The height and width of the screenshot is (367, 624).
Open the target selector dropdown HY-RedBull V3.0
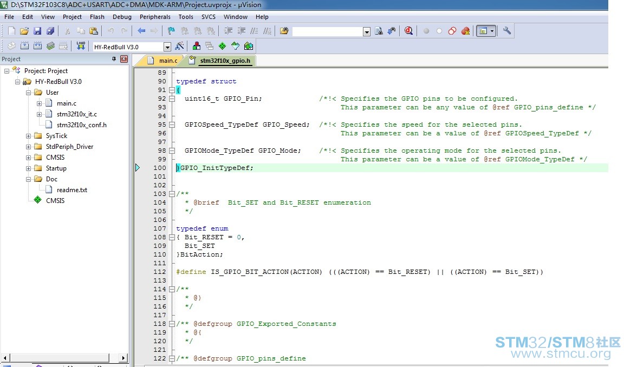(167, 47)
